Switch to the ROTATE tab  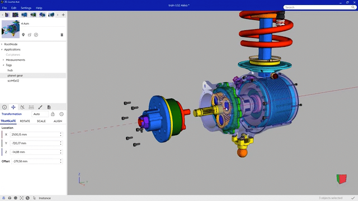pyautogui.click(x=25, y=121)
